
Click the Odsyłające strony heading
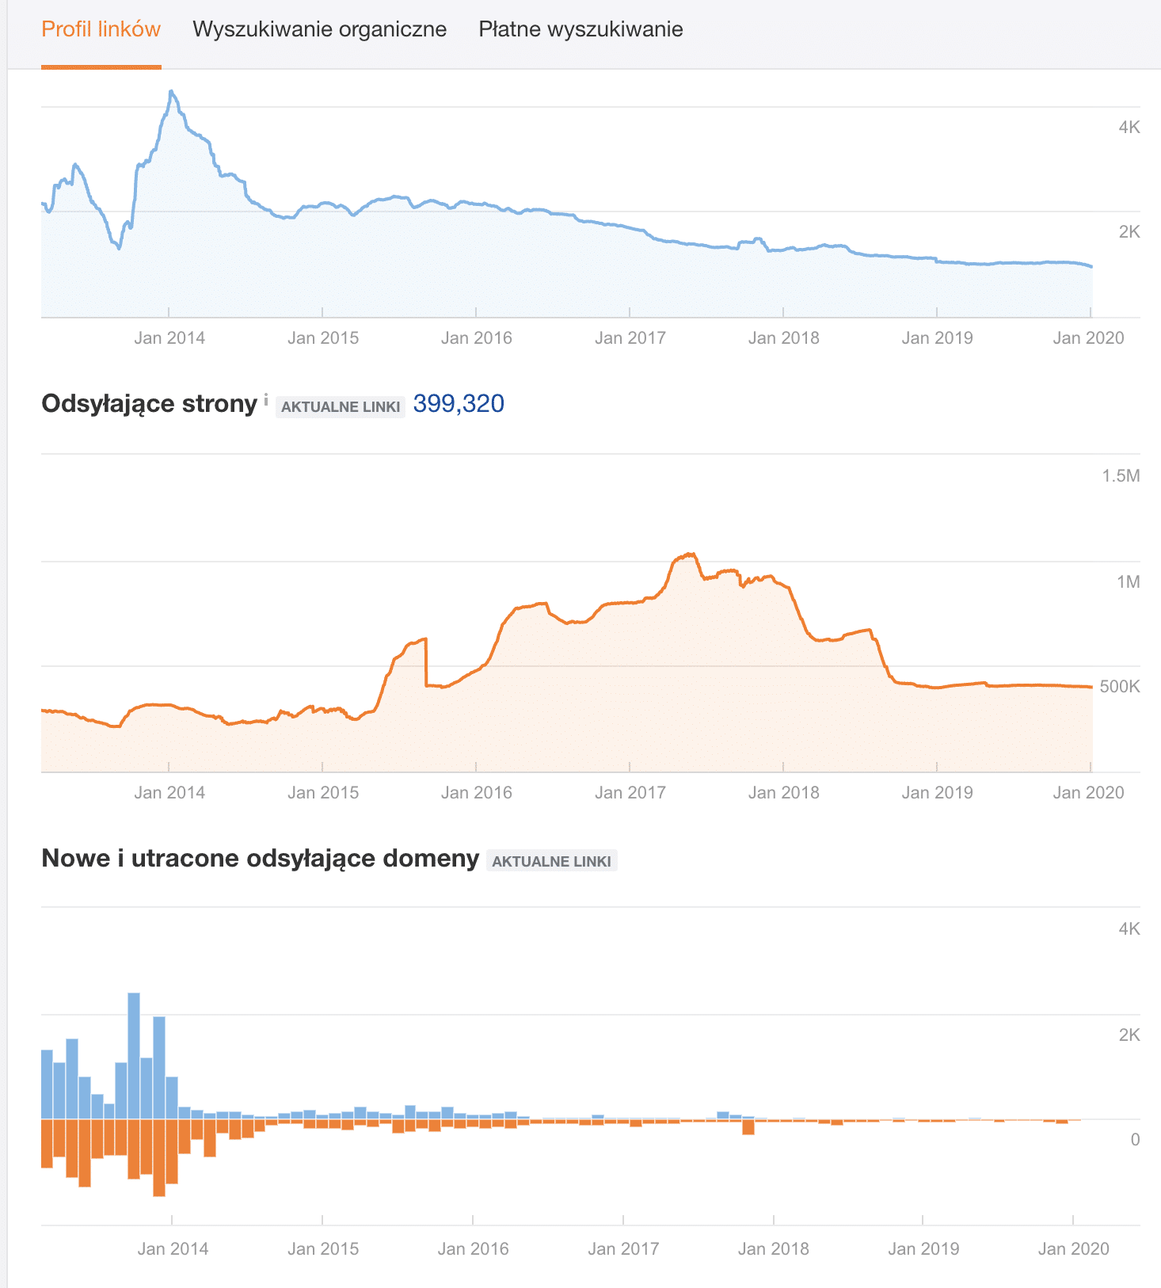click(x=149, y=404)
